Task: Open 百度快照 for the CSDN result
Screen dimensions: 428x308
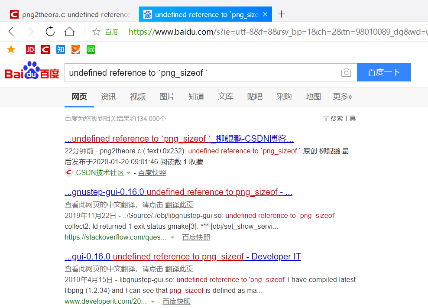Action: click(152, 173)
